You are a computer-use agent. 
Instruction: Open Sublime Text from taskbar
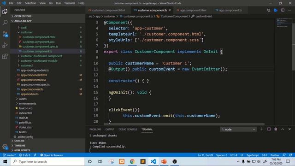tap(143, 161)
